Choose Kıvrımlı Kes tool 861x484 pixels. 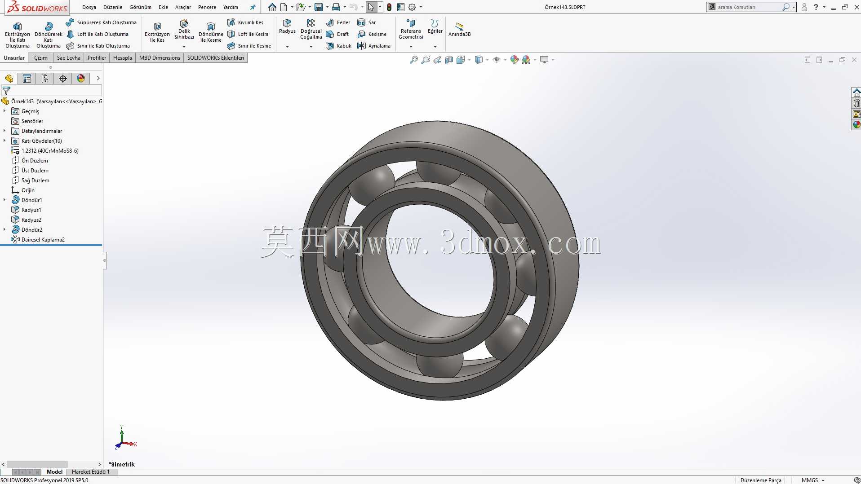coord(245,22)
